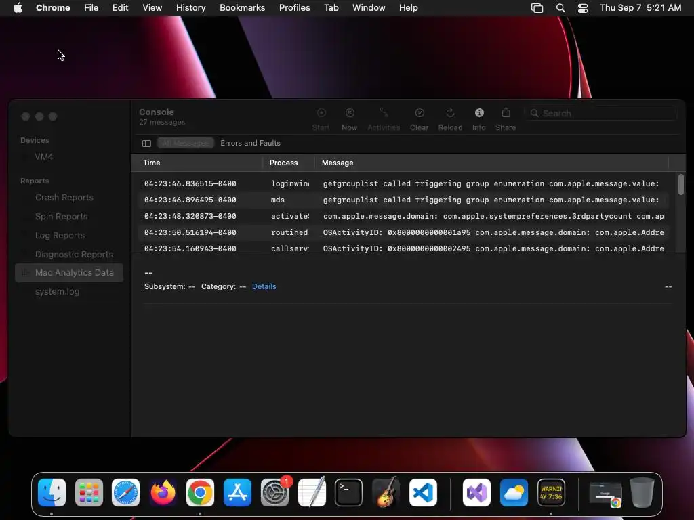Open Control Center in the menu bar
Viewport: 694px width, 520px height.
[583, 8]
